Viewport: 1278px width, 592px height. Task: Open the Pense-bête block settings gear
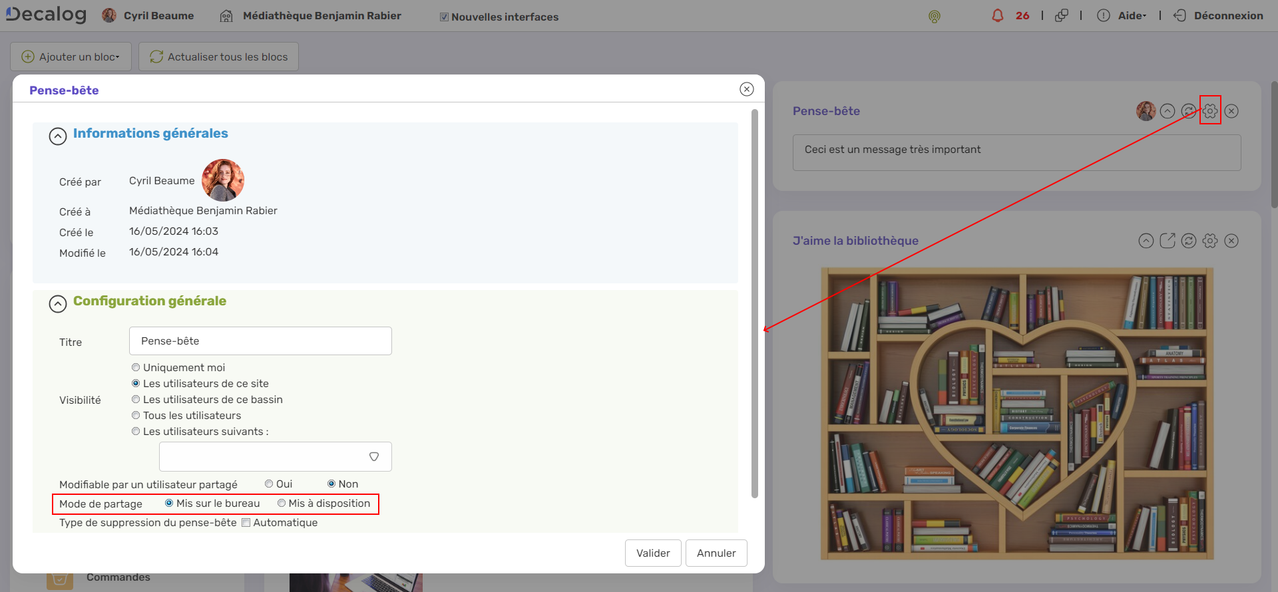(x=1209, y=111)
